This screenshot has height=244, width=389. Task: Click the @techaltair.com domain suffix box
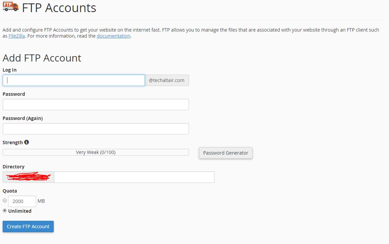click(167, 80)
